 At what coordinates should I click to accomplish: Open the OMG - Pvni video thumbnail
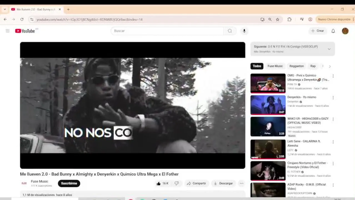coord(268,83)
